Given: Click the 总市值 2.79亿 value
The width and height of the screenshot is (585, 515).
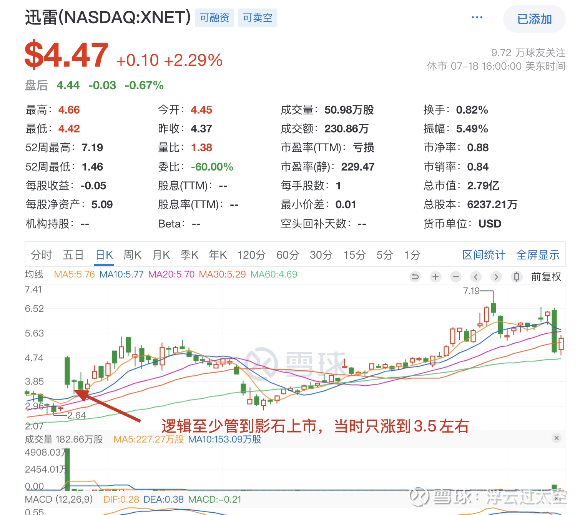Looking at the screenshot, I should click(x=483, y=186).
